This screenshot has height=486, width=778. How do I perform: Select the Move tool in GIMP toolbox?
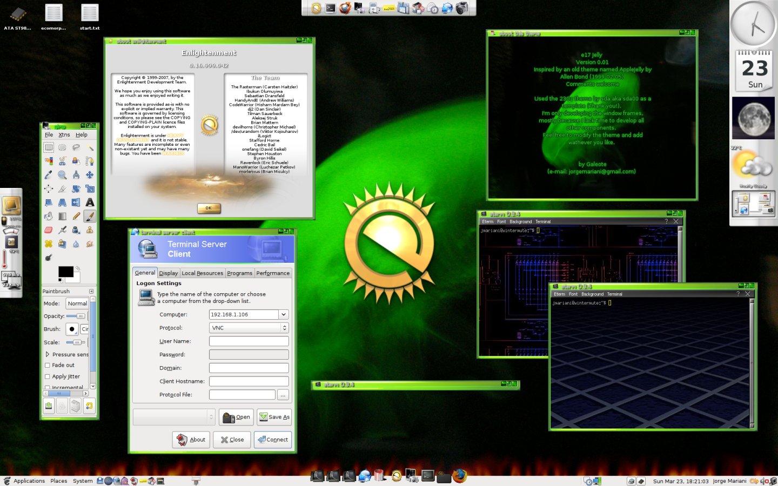(x=90, y=175)
